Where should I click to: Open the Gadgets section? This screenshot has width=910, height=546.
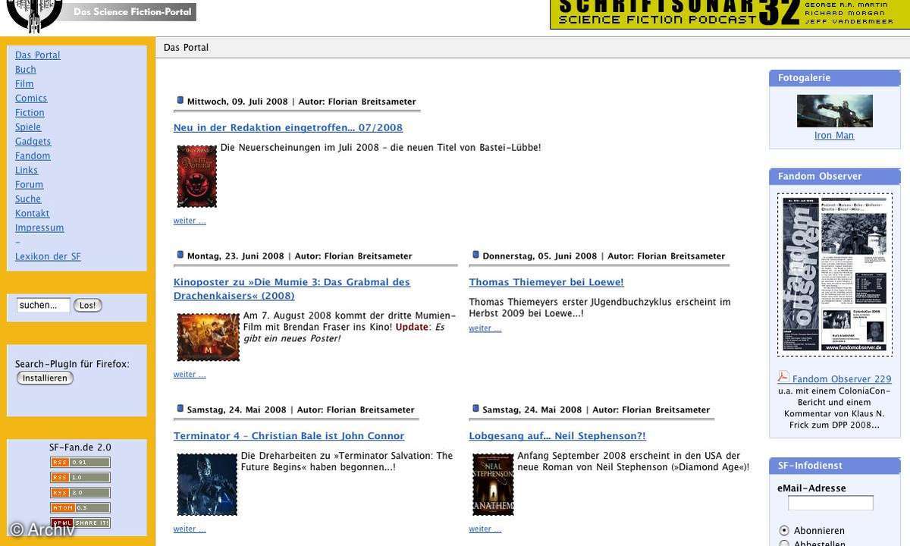33,142
